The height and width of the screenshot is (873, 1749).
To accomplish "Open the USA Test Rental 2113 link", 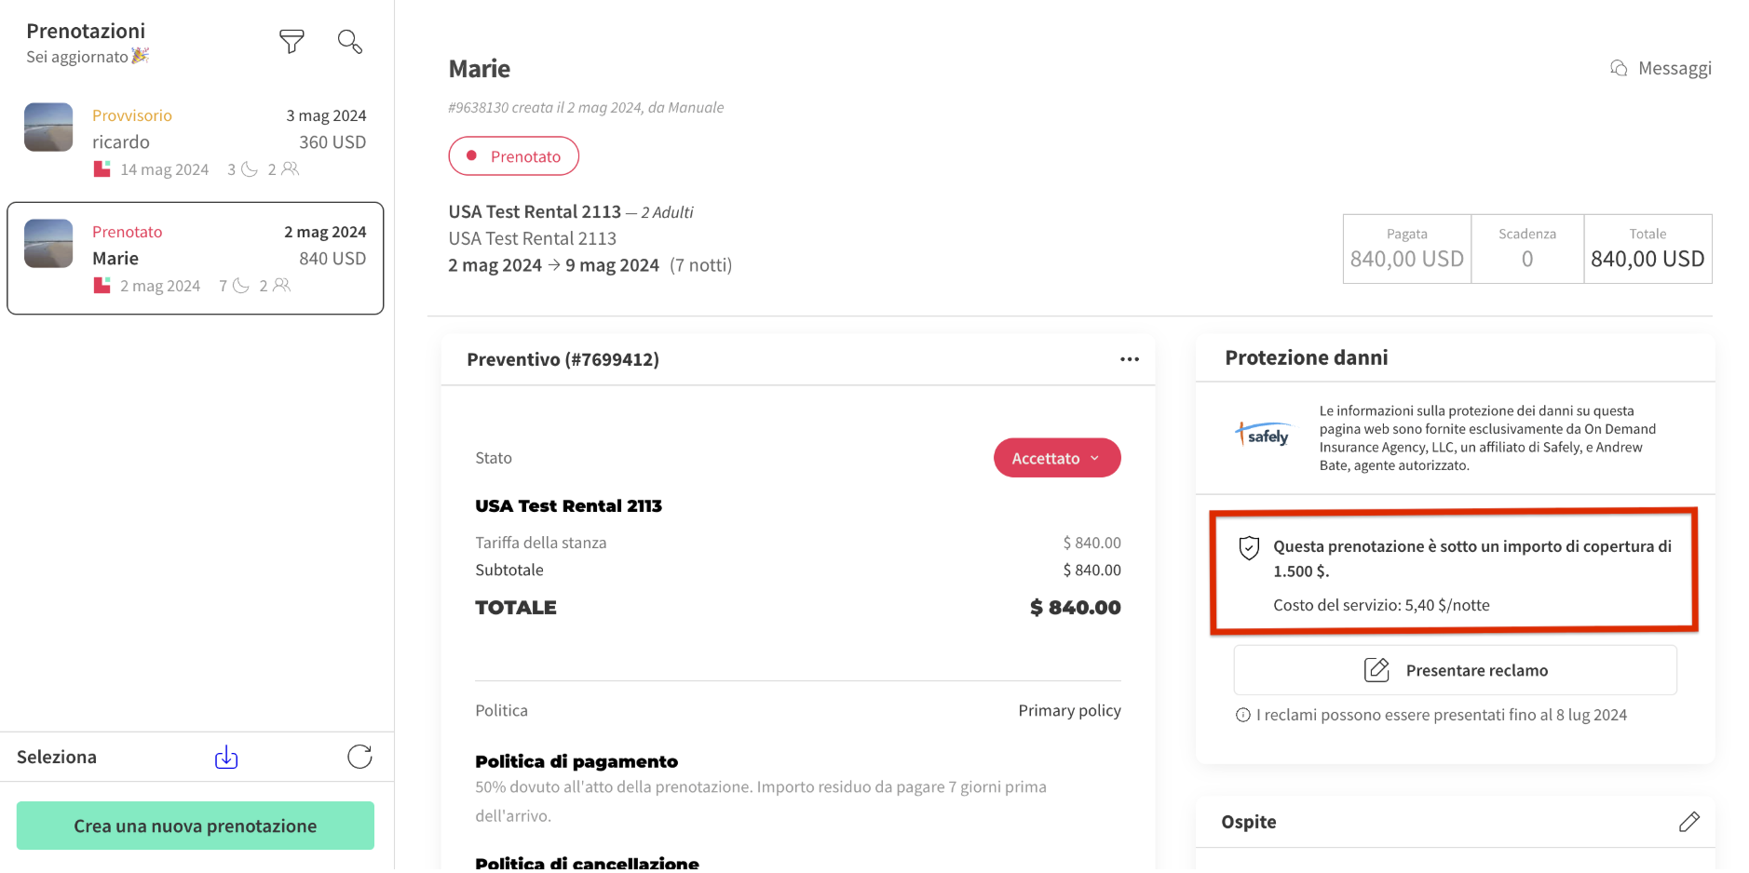I will point(534,212).
